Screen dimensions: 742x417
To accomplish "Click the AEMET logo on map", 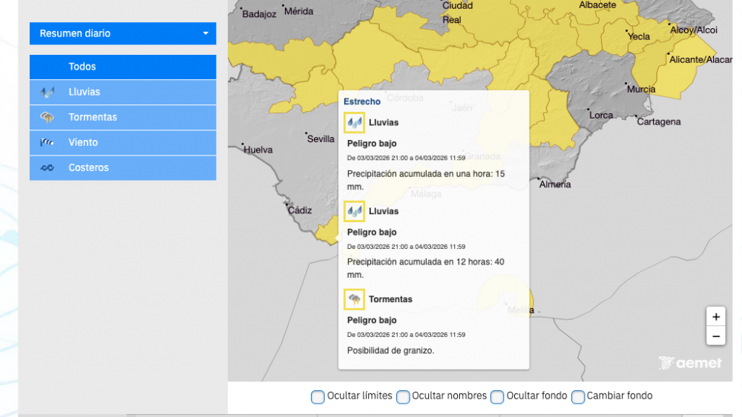I will click(x=690, y=363).
